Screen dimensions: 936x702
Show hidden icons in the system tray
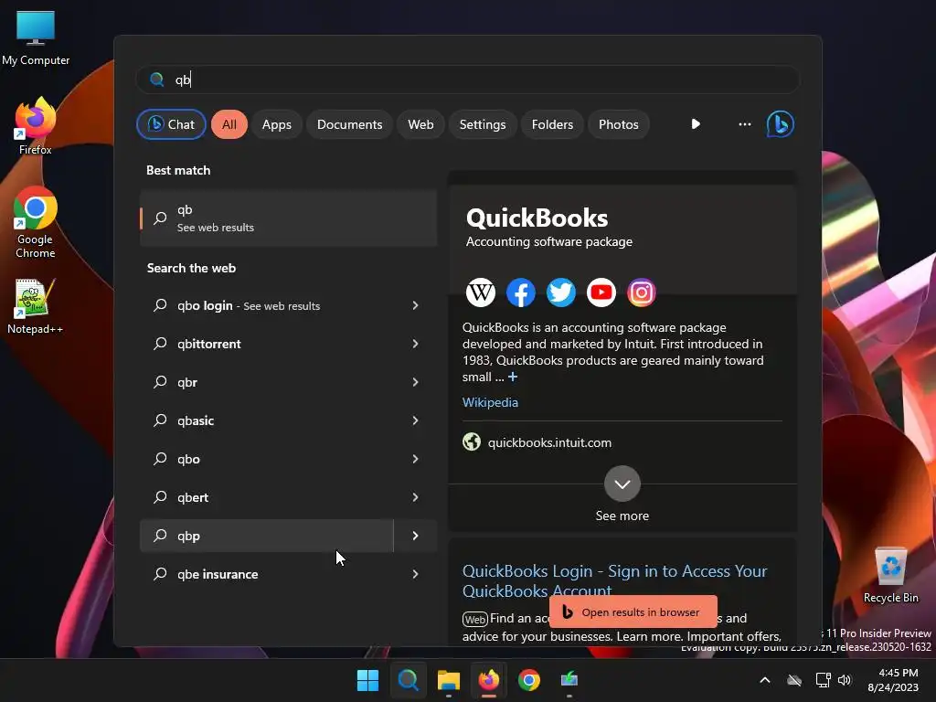(x=765, y=680)
